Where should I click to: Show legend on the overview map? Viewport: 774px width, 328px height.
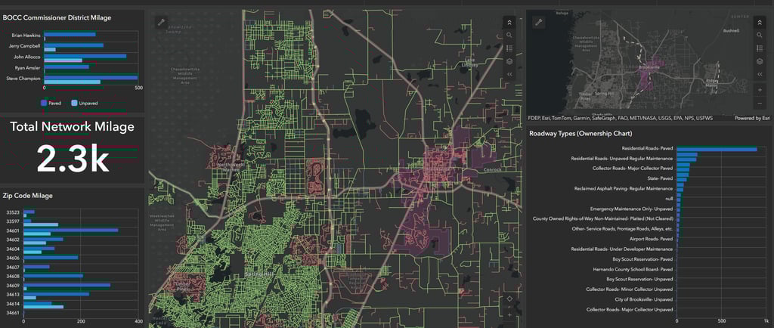click(x=760, y=48)
